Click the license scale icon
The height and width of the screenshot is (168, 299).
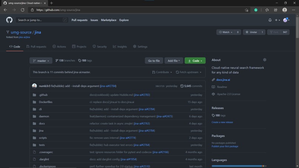[213, 94]
